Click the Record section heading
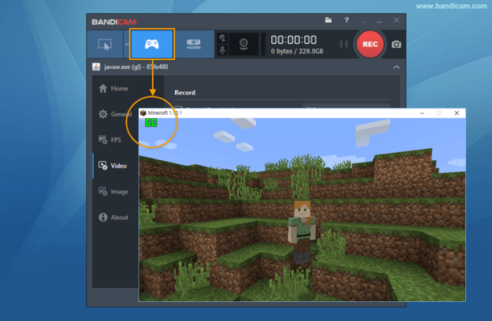The image size is (492, 321). [x=185, y=93]
